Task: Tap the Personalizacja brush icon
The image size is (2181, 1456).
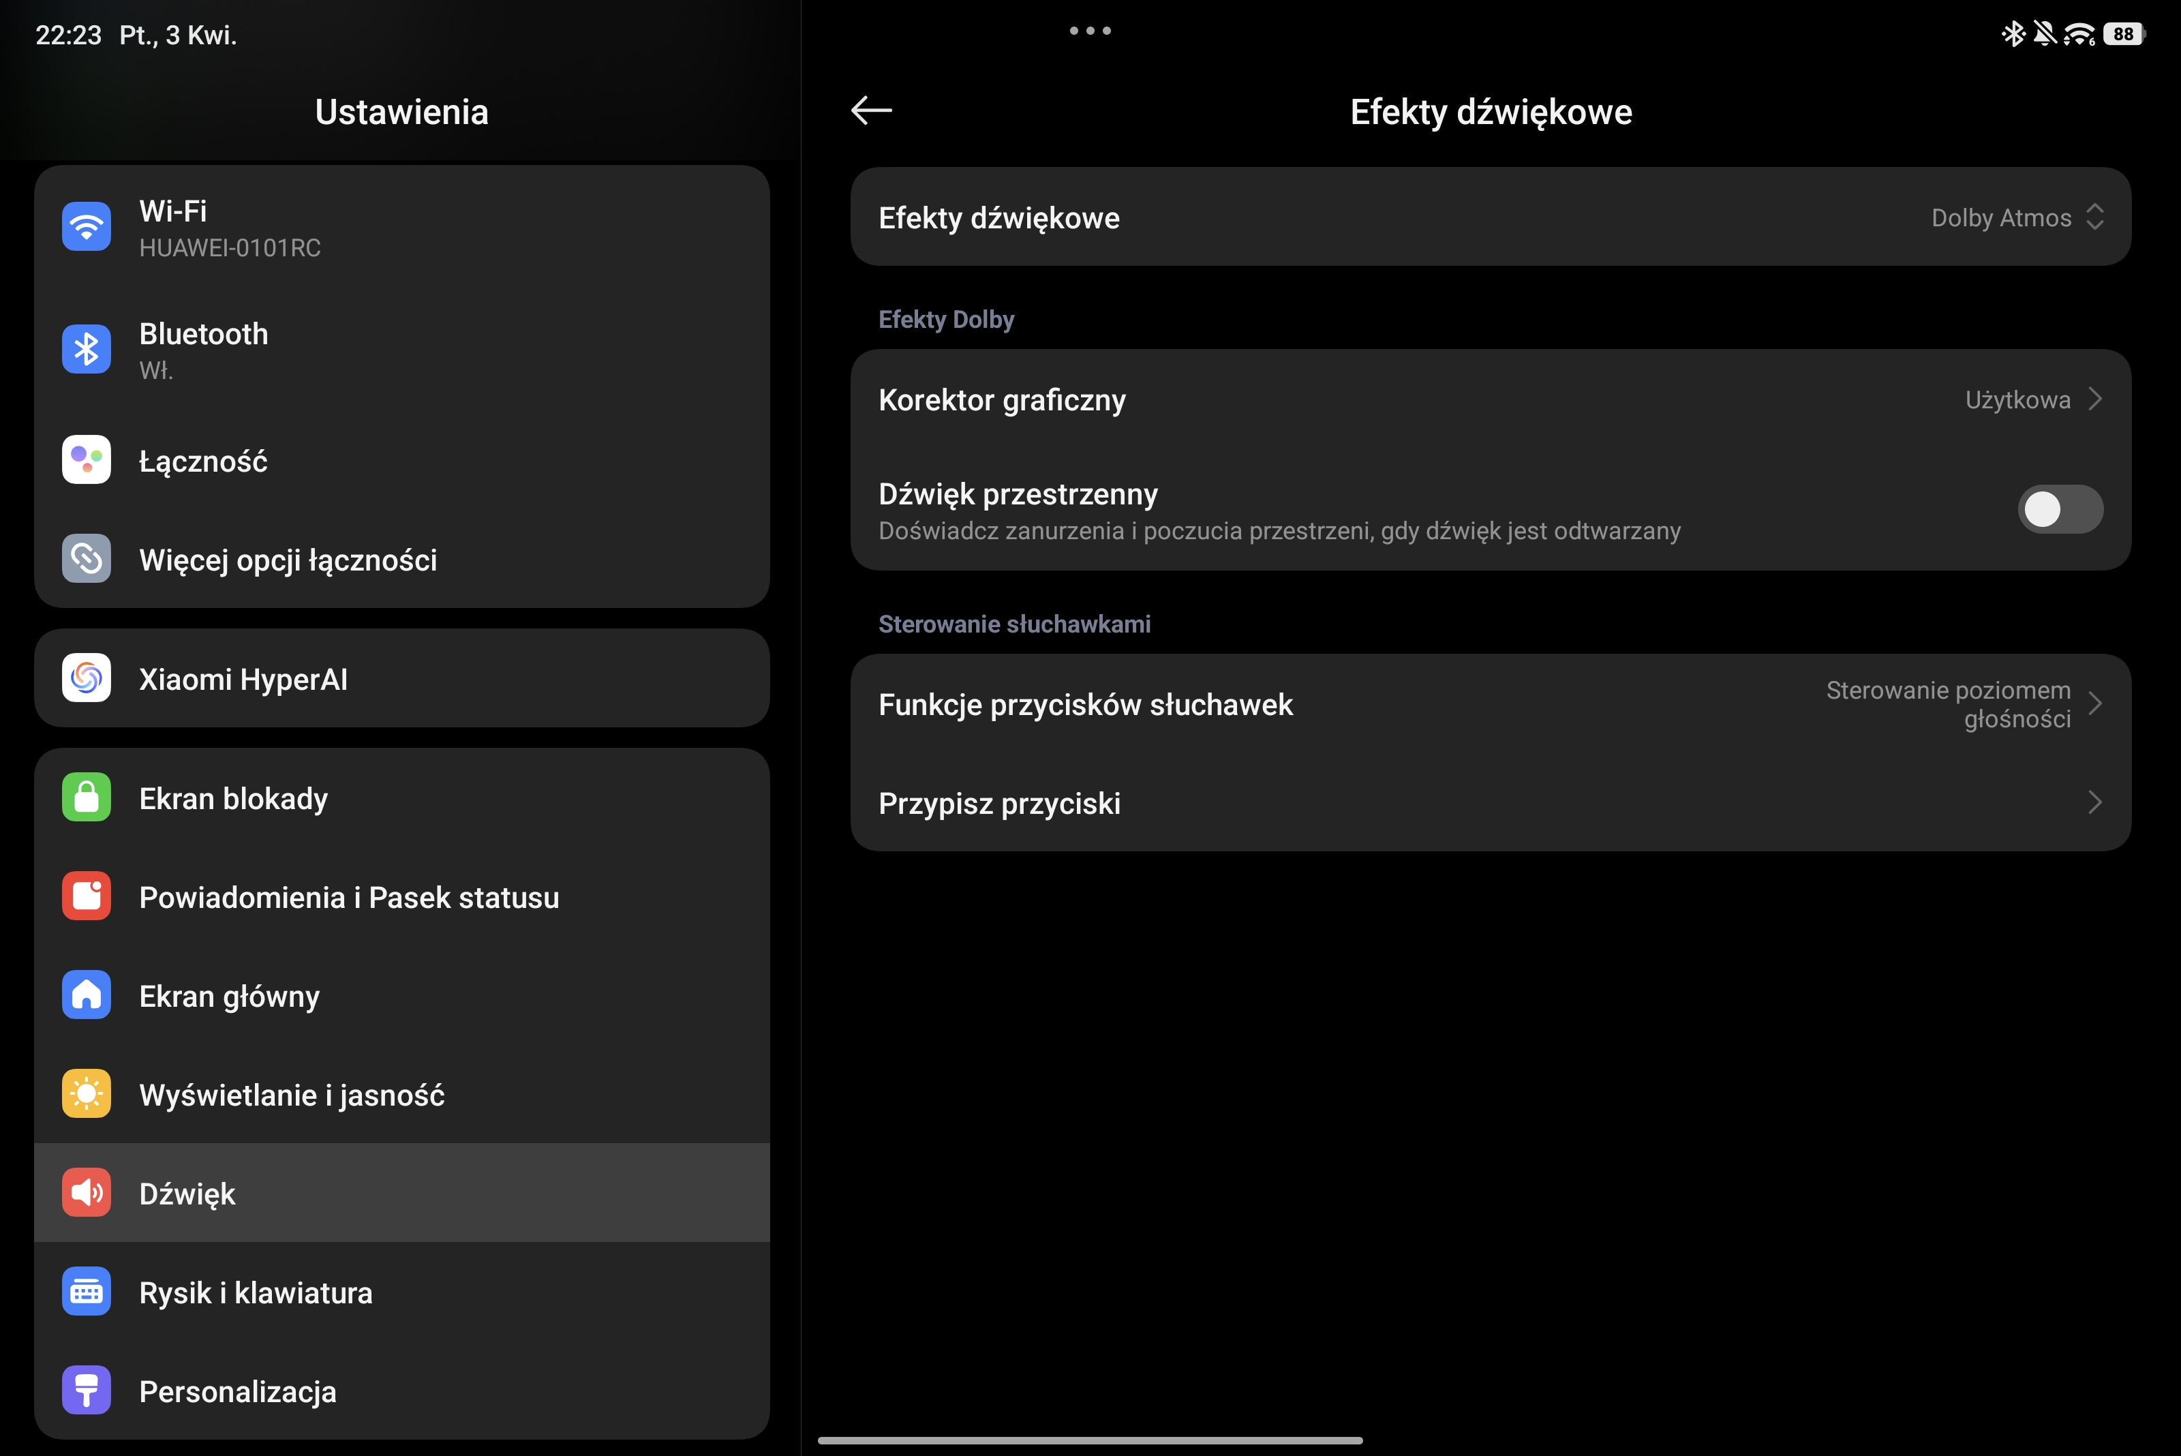Action: pos(87,1390)
